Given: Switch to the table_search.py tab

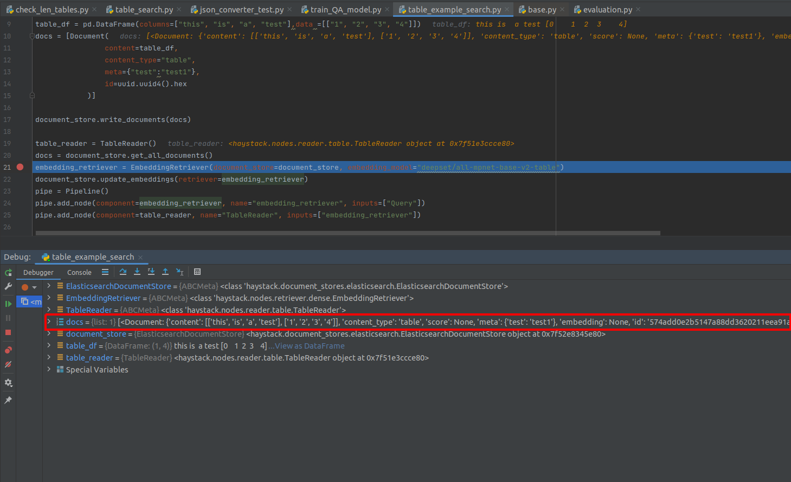Looking at the screenshot, I should (x=144, y=9).
